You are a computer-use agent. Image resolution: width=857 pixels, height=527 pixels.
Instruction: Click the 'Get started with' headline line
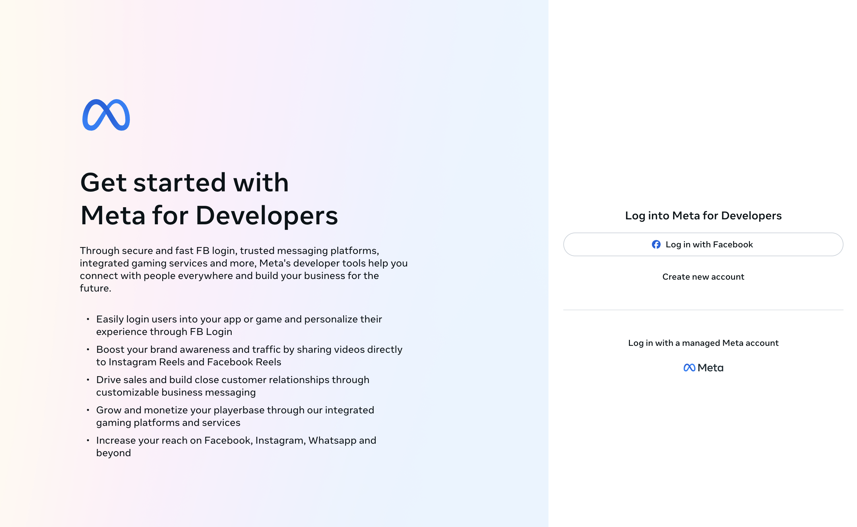click(x=185, y=182)
